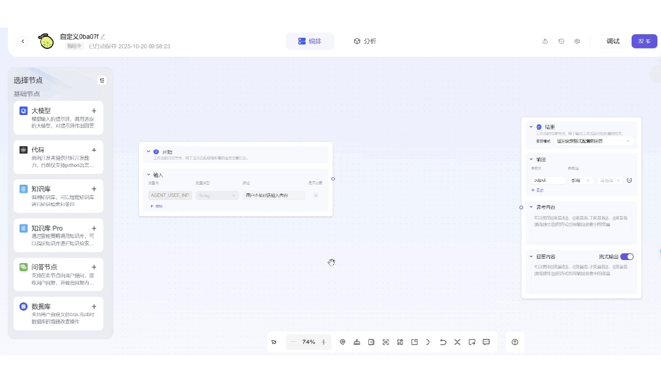Collapse the 选择节点 sidebar panel

pyautogui.click(x=102, y=80)
